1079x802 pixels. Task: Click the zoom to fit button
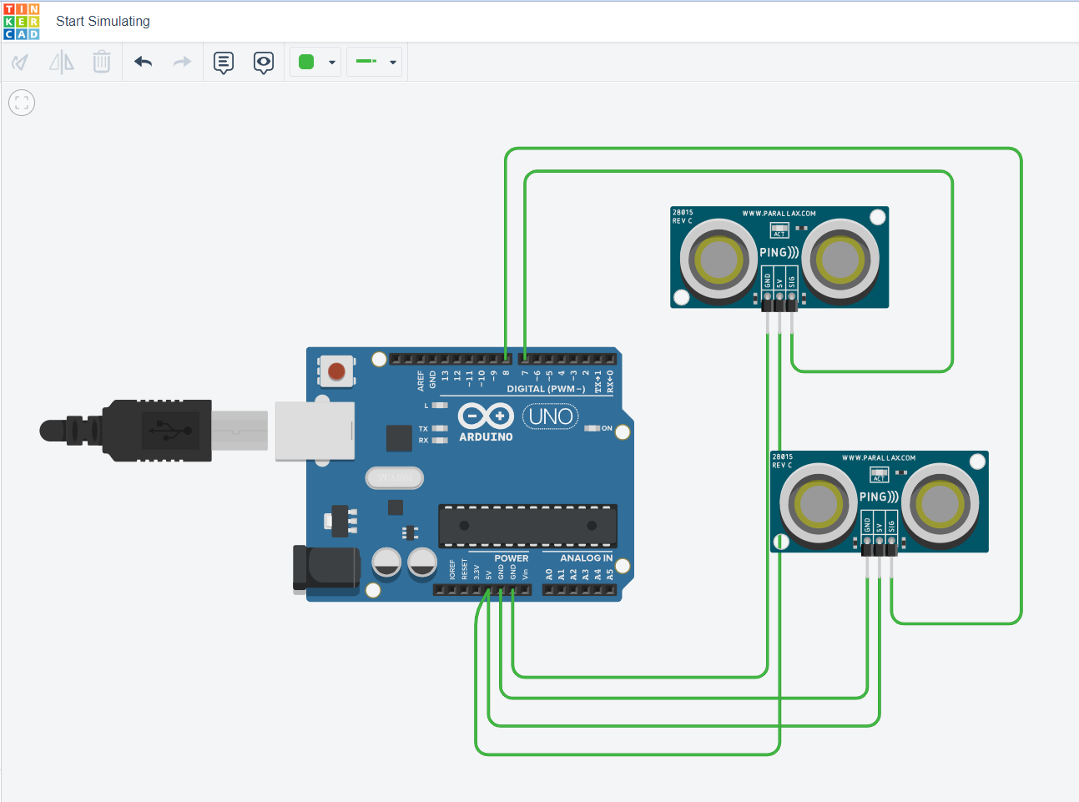coord(22,103)
